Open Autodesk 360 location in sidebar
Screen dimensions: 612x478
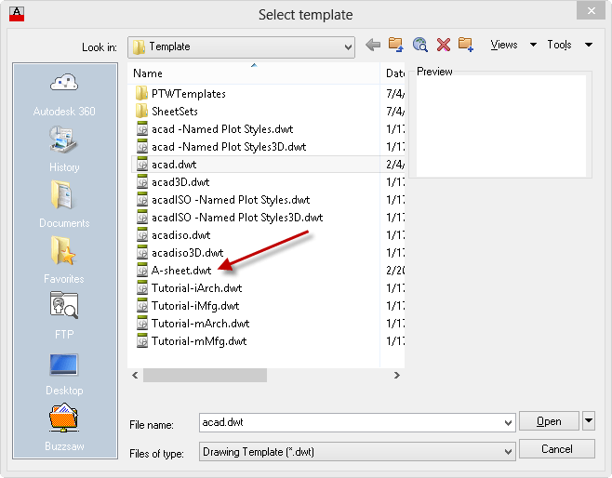tap(64, 95)
